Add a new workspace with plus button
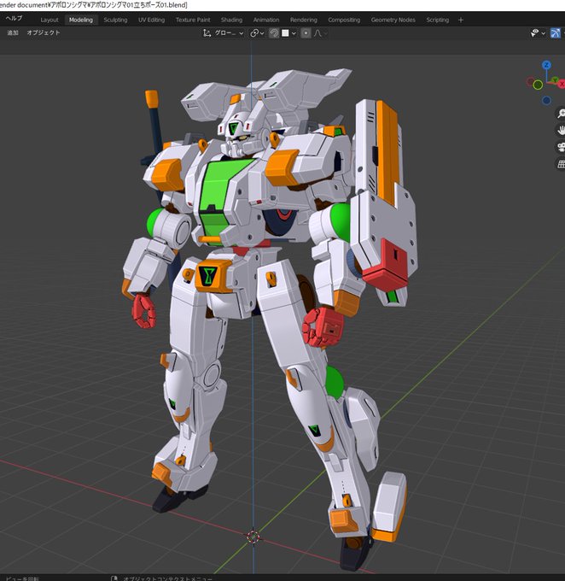 pos(461,20)
